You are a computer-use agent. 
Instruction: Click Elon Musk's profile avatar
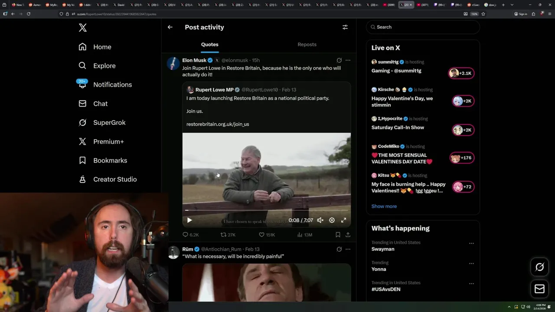173,63
